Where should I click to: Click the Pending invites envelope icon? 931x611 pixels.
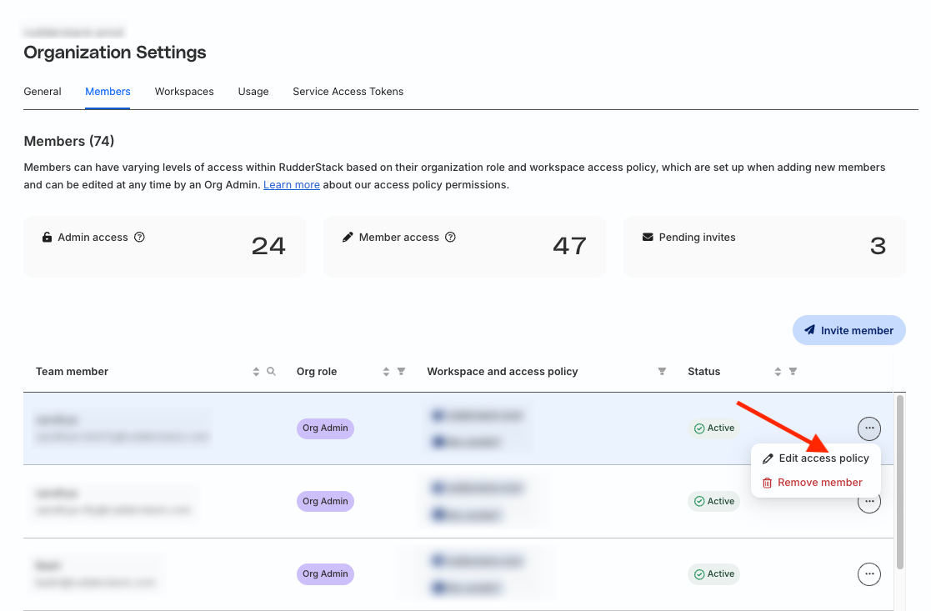[x=648, y=237]
